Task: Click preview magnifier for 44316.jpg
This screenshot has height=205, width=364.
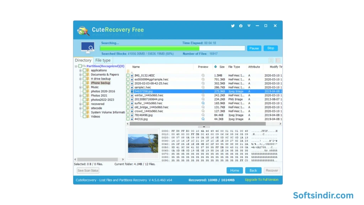Action: (203, 119)
